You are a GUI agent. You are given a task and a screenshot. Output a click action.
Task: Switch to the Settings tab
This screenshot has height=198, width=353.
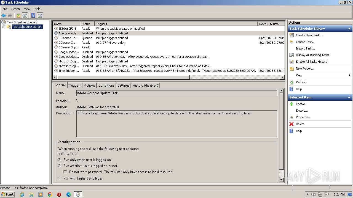123,86
